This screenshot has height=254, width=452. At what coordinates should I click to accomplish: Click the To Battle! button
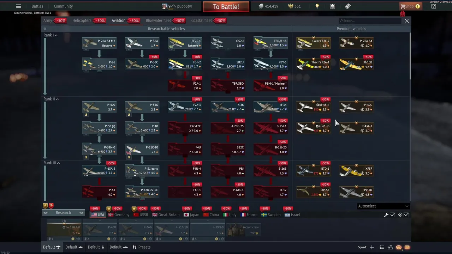click(226, 6)
